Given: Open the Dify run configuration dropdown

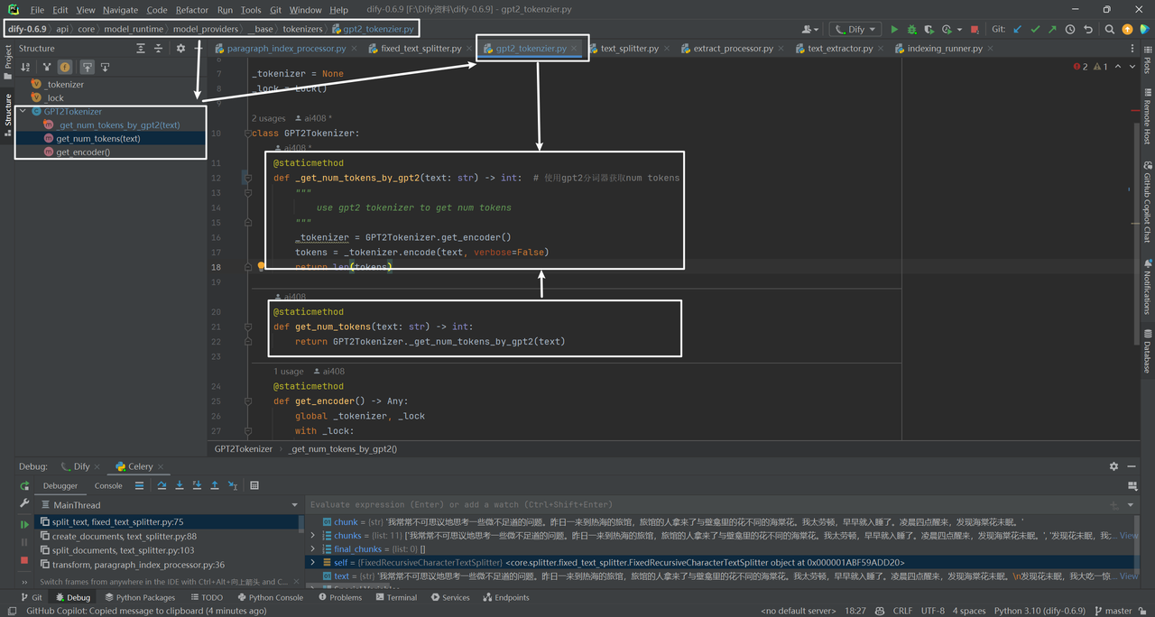Looking at the screenshot, I should point(855,29).
